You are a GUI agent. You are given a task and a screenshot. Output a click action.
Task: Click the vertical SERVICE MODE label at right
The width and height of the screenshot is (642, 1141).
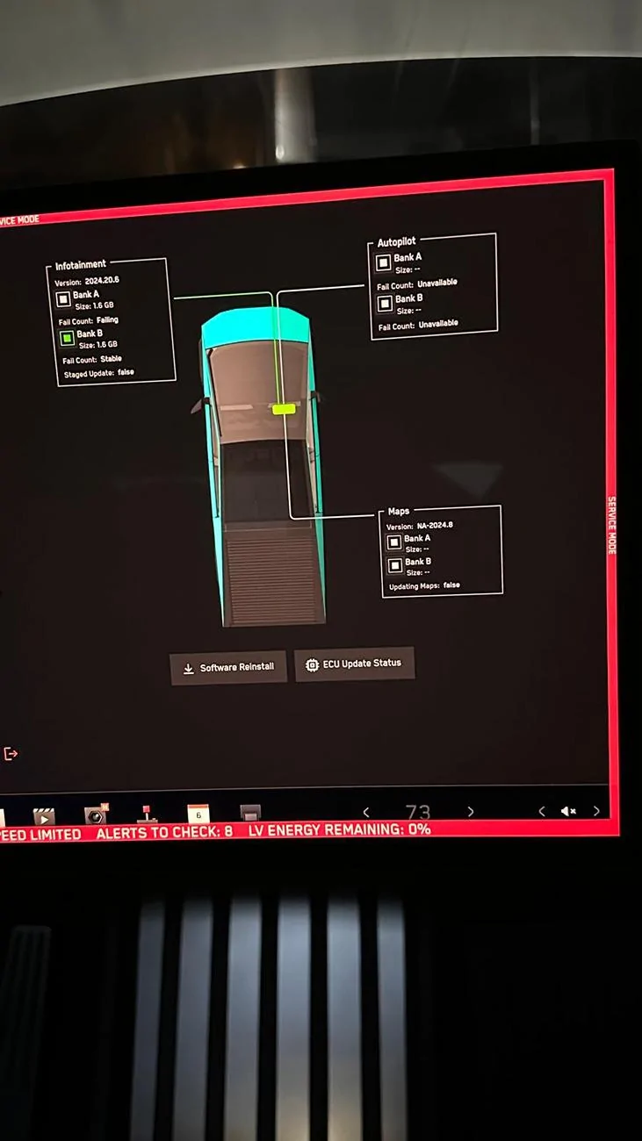click(x=612, y=525)
